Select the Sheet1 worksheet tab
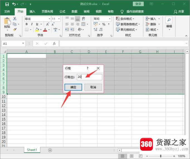The image size is (190, 159). coord(32,150)
